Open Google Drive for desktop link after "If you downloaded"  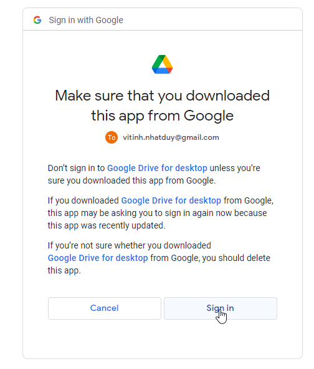171,200
